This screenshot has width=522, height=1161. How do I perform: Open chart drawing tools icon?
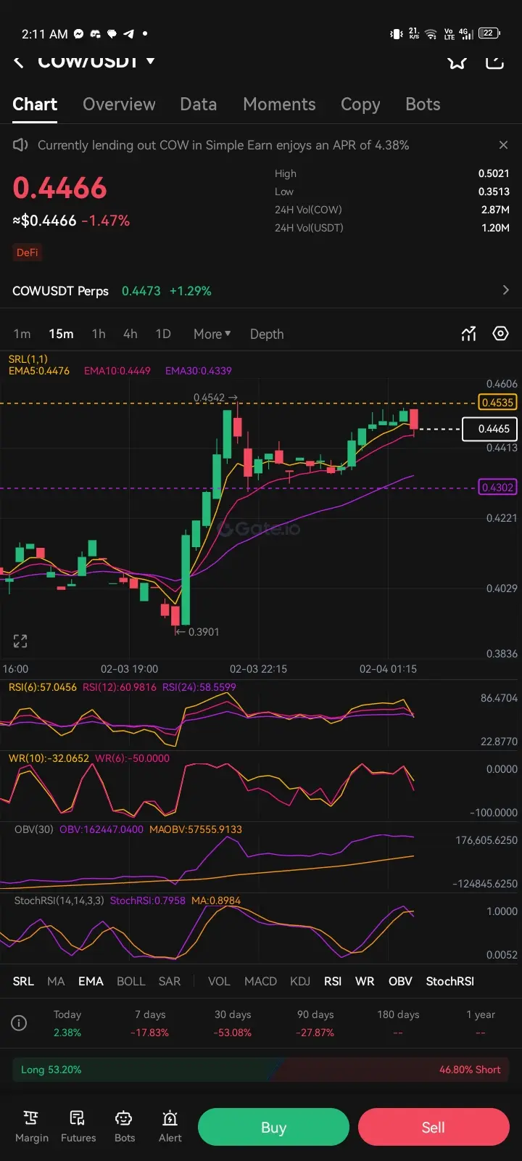coord(468,334)
